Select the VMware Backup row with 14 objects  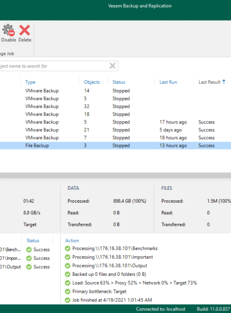tap(115, 91)
